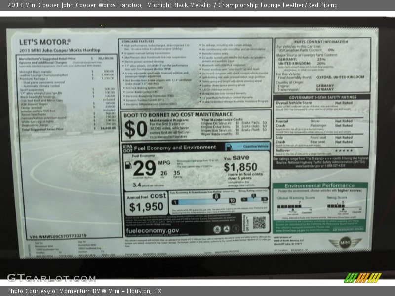Click the Fuel Economy & Greenhouse Gas rating bar
This screenshot has width=395, height=296.
click(203, 201)
